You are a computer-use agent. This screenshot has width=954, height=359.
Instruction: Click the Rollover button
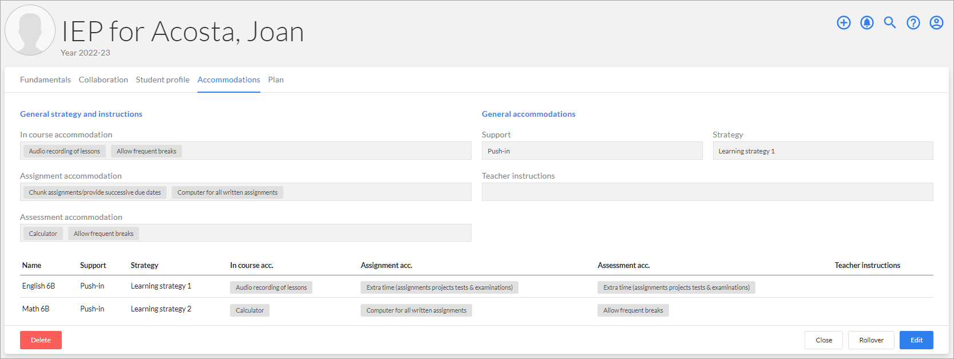click(871, 340)
